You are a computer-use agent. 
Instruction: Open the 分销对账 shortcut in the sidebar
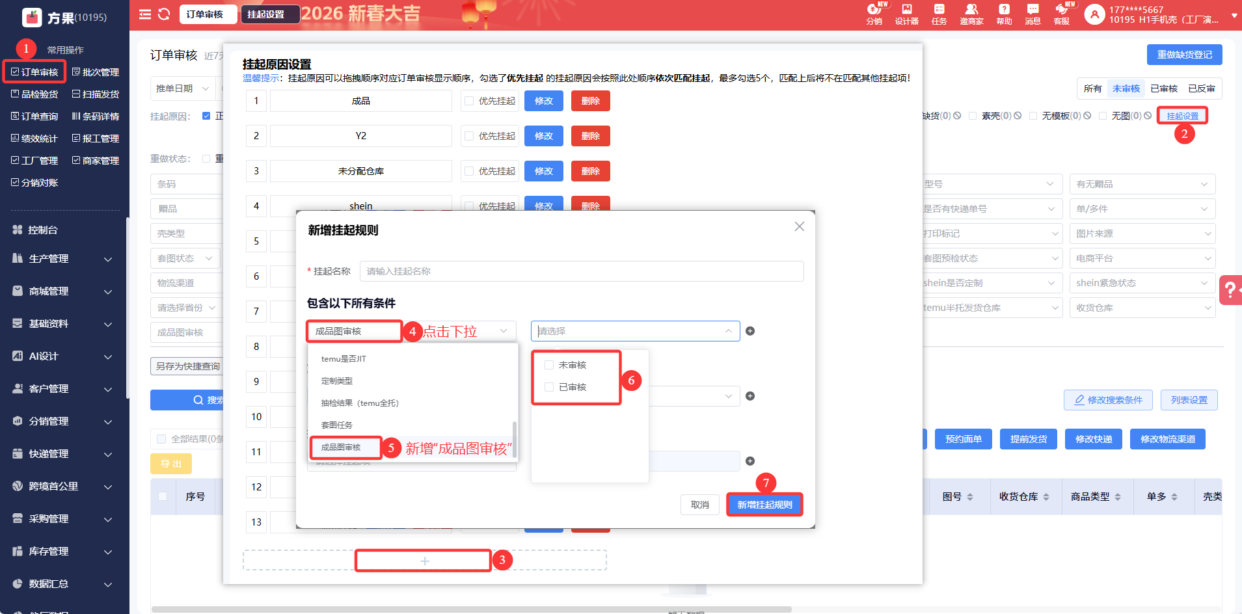(34, 183)
